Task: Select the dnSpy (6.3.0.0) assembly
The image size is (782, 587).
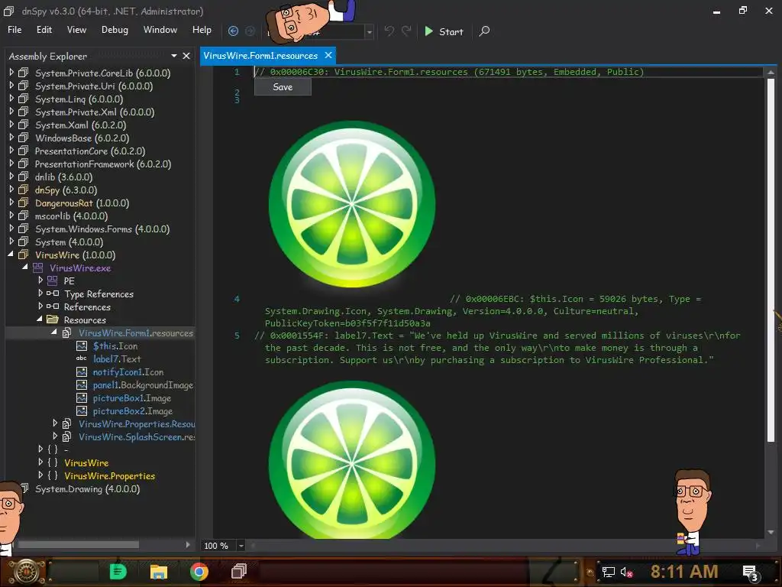Action: pos(66,190)
